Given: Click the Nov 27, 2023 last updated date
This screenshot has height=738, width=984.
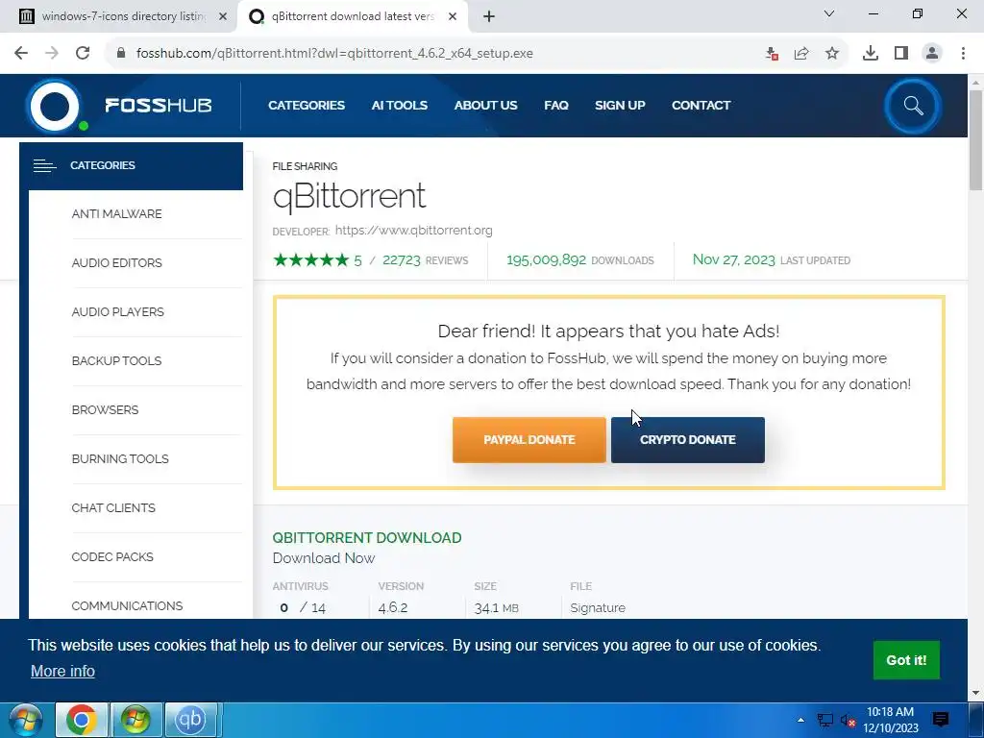Looking at the screenshot, I should point(734,259).
